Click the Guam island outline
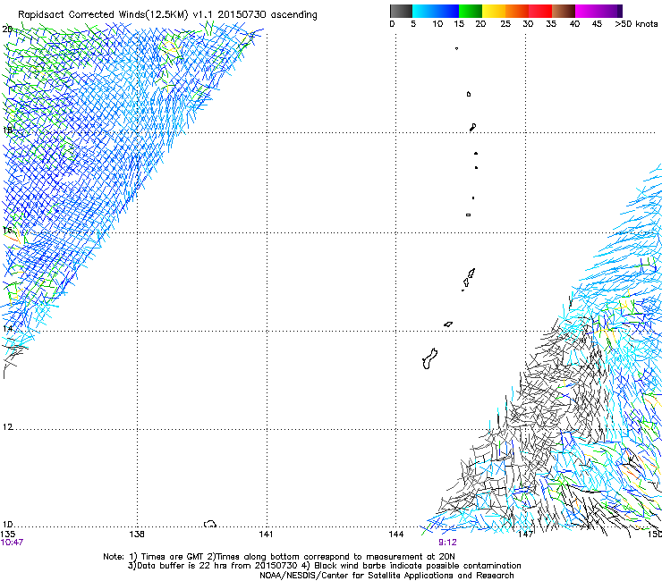The width and height of the screenshot is (662, 581). (x=429, y=358)
